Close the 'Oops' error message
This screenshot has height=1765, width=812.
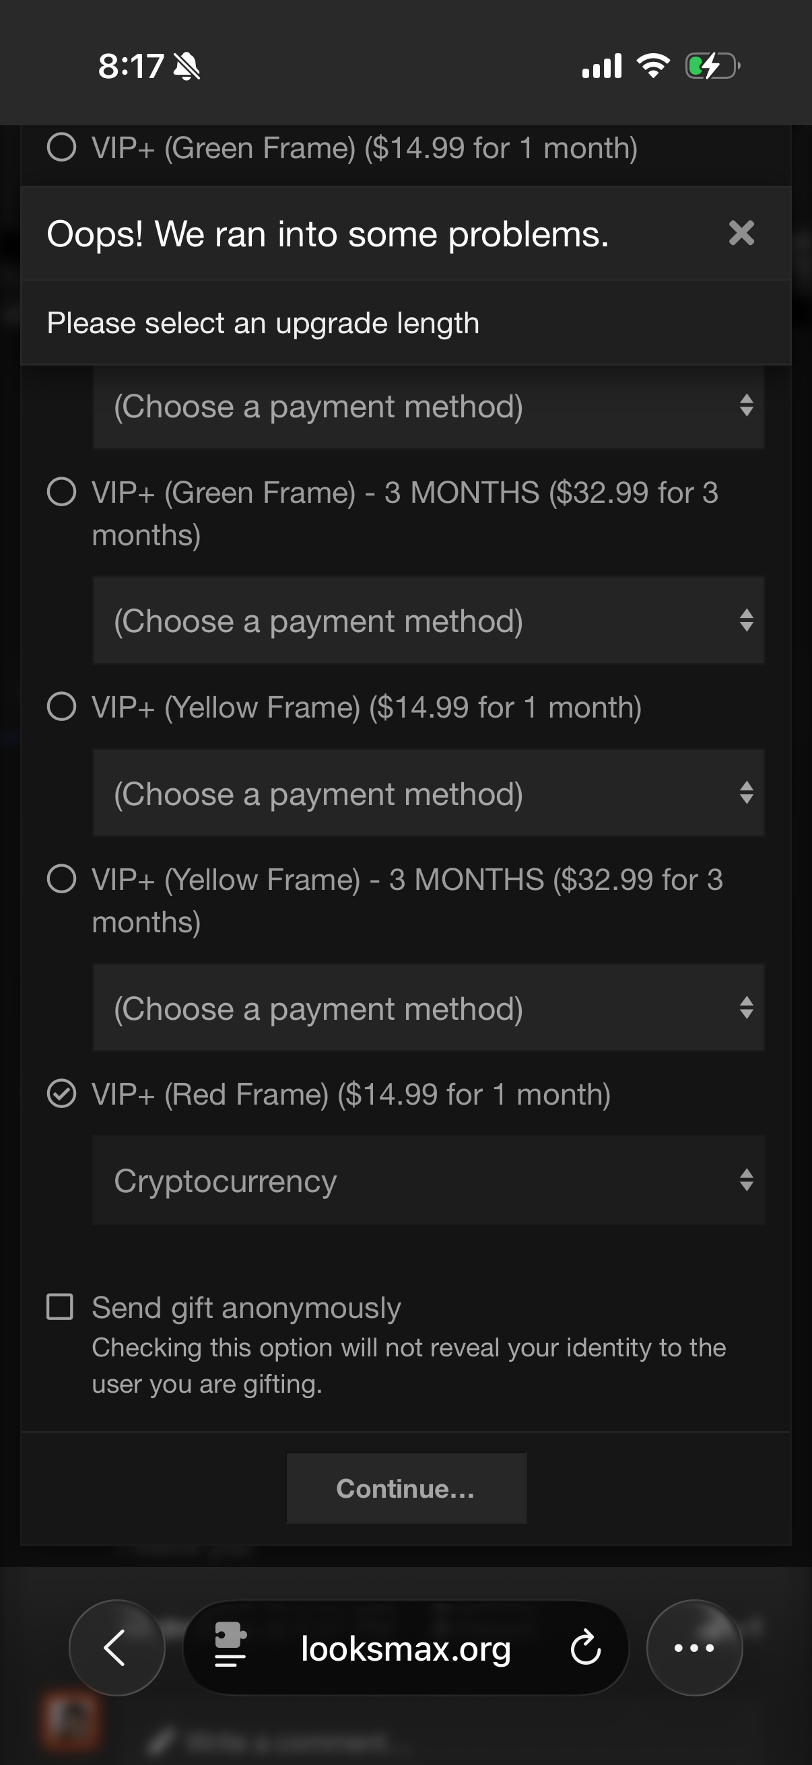[x=741, y=233]
